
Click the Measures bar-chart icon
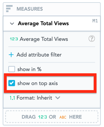pos(9,9)
